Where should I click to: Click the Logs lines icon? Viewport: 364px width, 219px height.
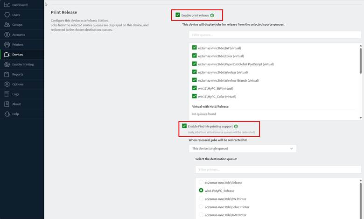coord(7,94)
